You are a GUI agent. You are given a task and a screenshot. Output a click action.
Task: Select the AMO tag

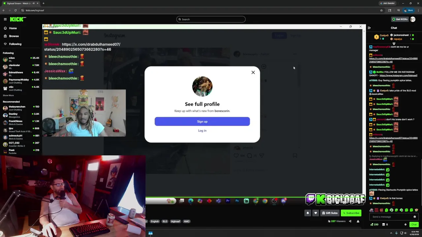tap(187, 221)
